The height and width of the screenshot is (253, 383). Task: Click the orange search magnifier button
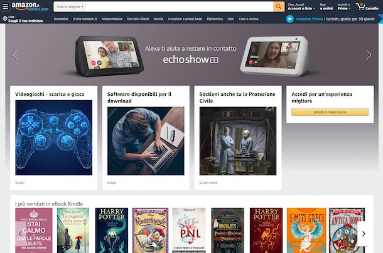(279, 7)
